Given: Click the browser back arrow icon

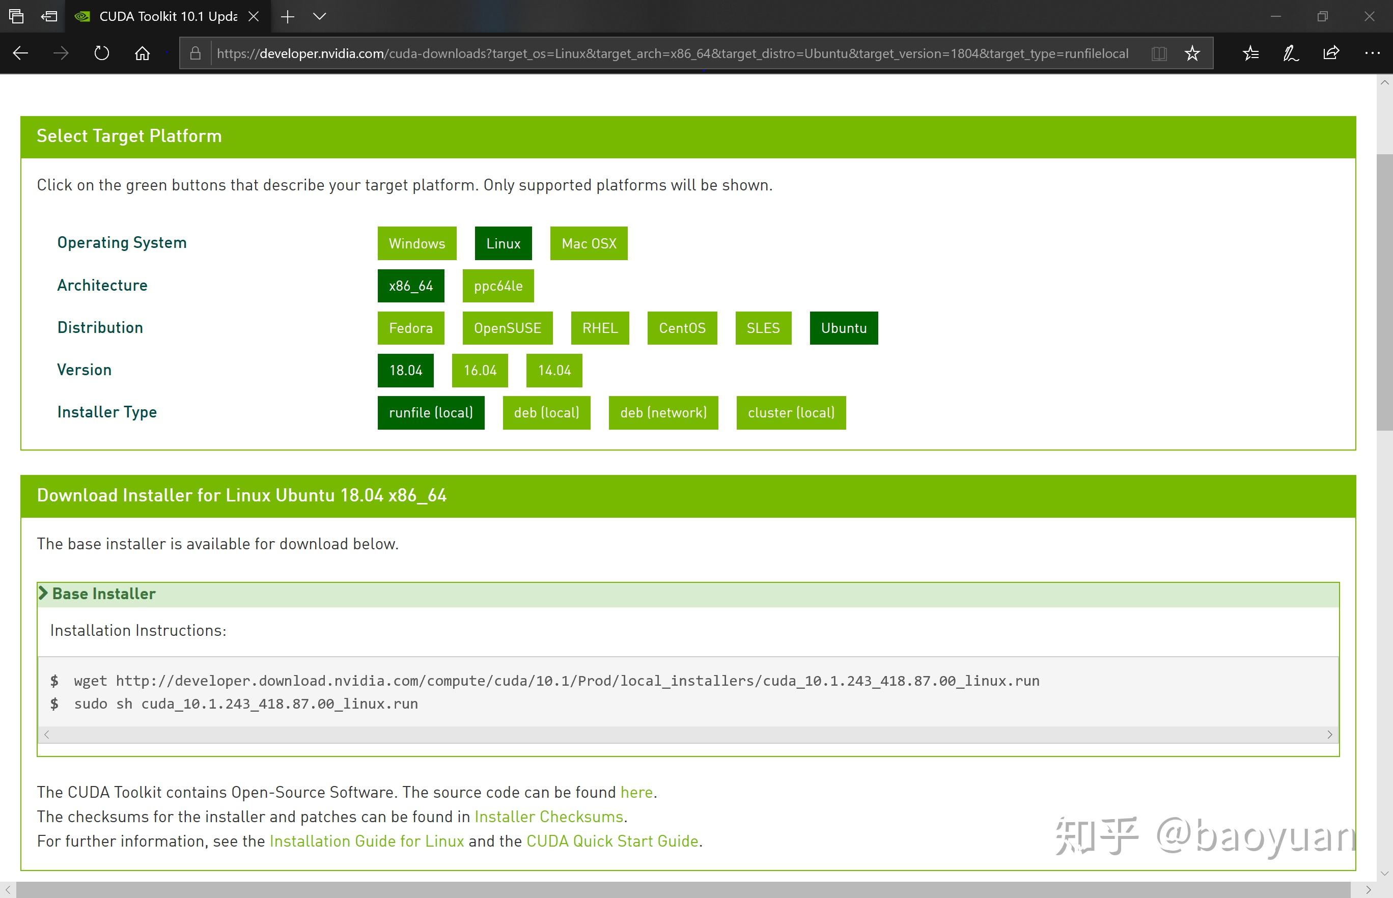Looking at the screenshot, I should click(20, 53).
